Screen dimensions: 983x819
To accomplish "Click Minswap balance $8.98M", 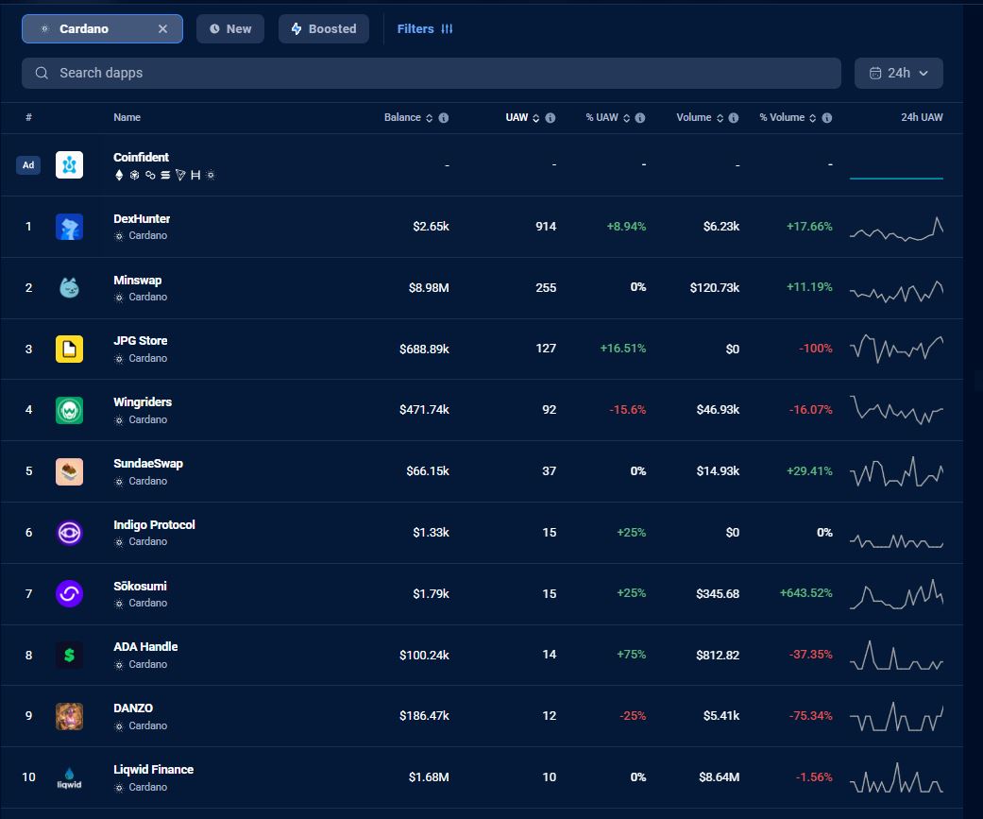I will (429, 288).
